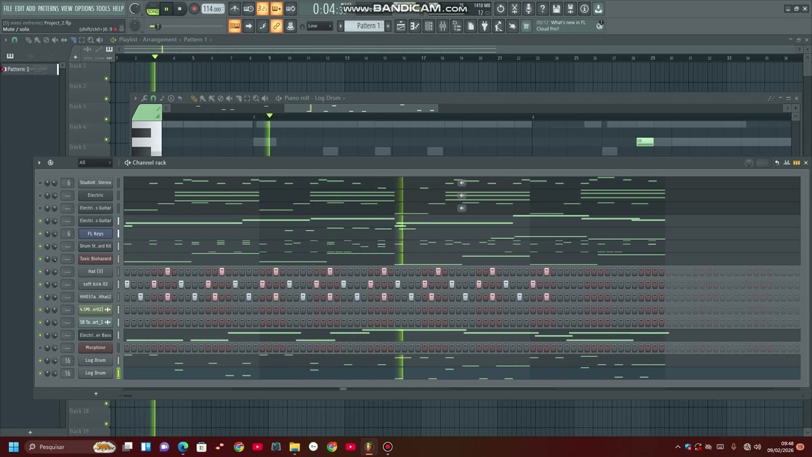Open the Piano roll options menu arrow
Screen dimensions: 812x457
point(136,98)
